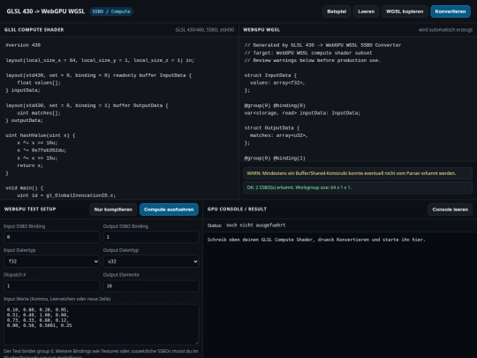
Task: Start Compute ausfuehren button
Action: pos(169,209)
